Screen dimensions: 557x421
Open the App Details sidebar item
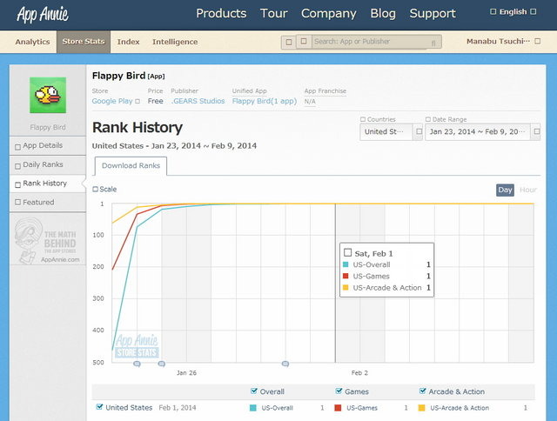[x=48, y=145]
